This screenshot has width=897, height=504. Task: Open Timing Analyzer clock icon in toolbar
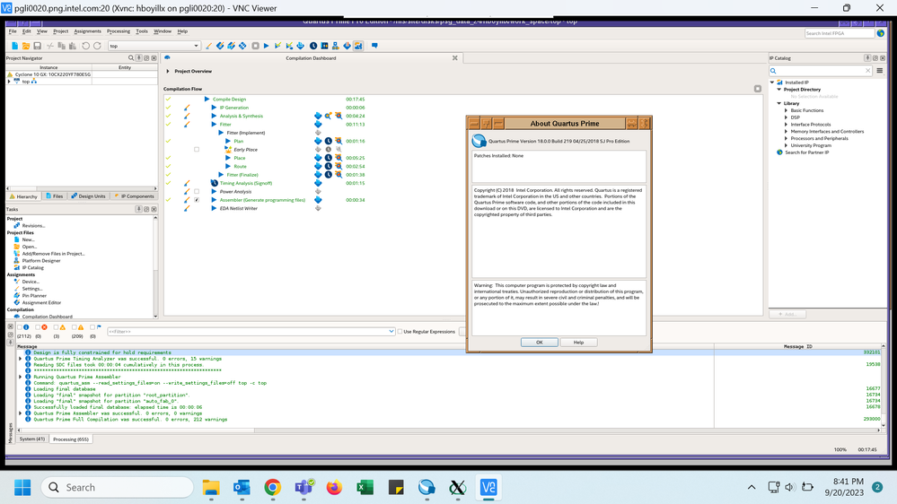click(313, 46)
